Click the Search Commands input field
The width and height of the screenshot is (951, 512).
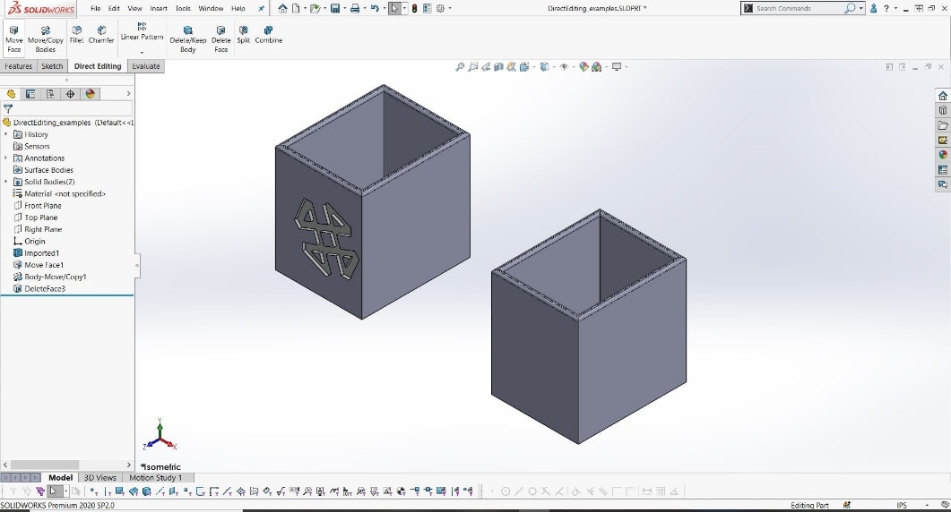[x=798, y=8]
